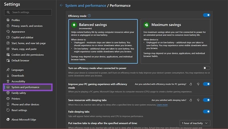The width and height of the screenshot is (228, 129).
Task: Click the Printers icon in the sidebar
Action: click(8, 99)
